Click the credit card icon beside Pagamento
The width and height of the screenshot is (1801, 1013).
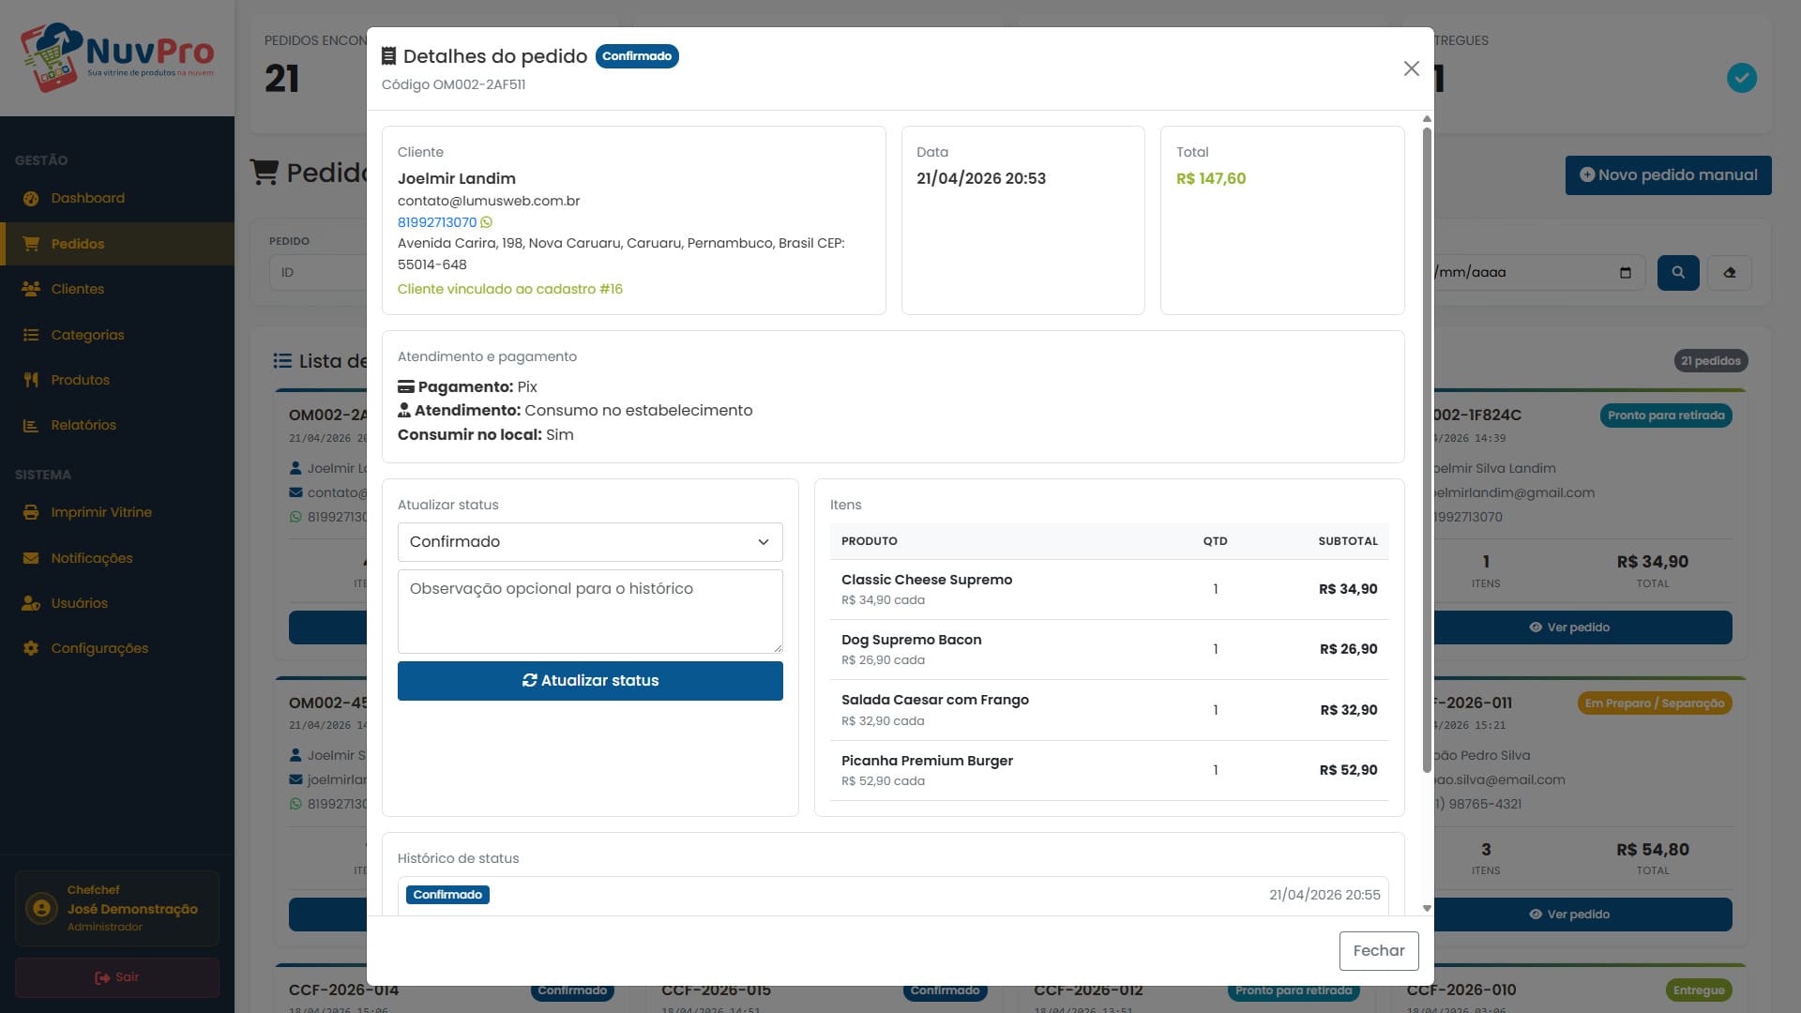[406, 386]
